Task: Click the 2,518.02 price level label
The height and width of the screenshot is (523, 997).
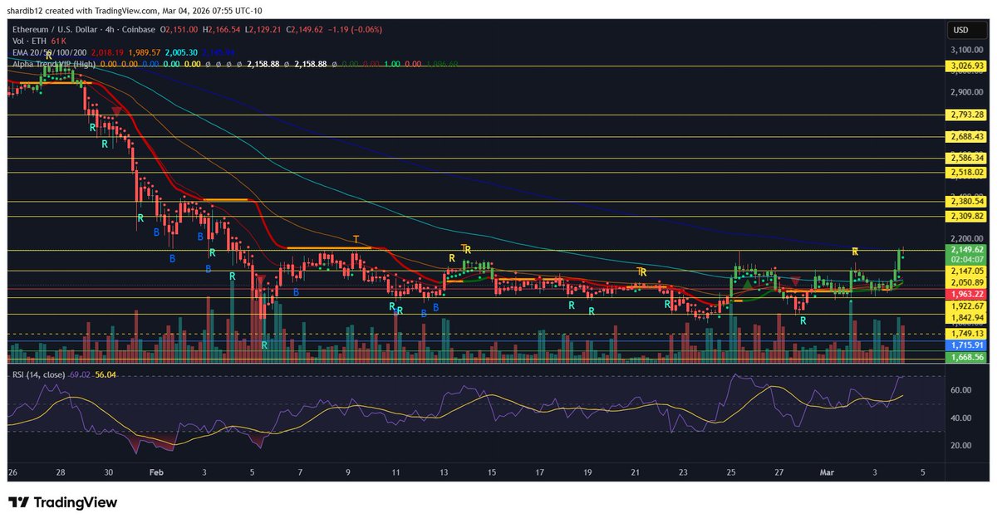Action: 967,172
